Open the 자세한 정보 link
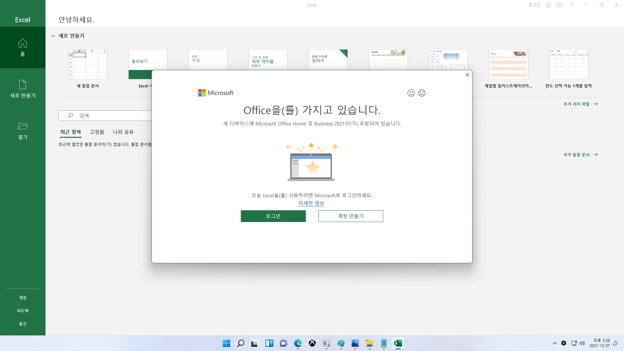Image resolution: width=624 pixels, height=351 pixels. coord(311,203)
